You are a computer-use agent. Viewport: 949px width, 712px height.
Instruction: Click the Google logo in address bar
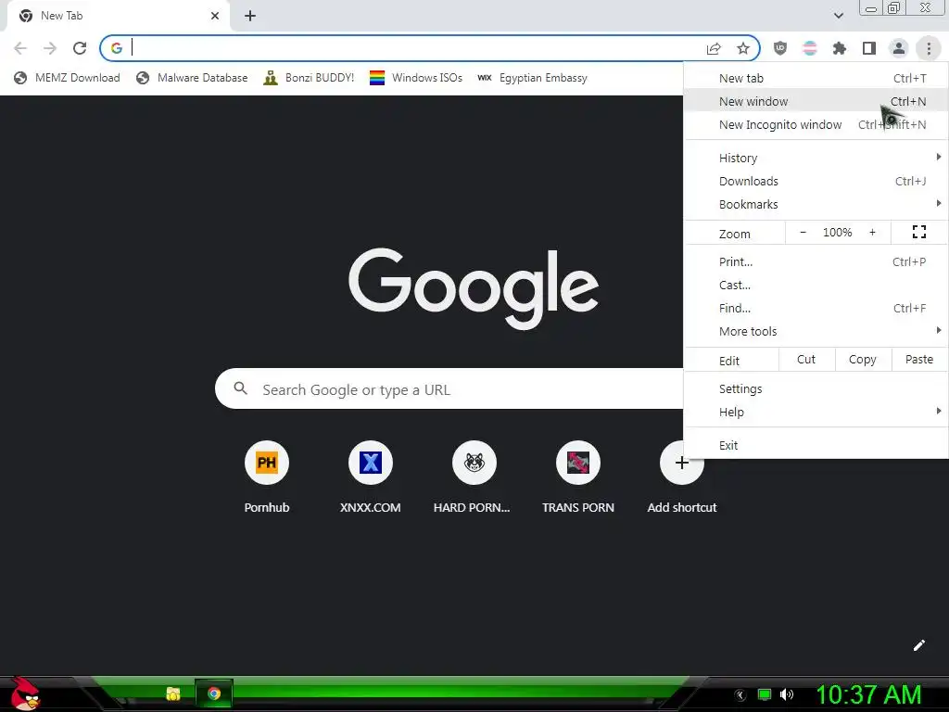click(116, 48)
